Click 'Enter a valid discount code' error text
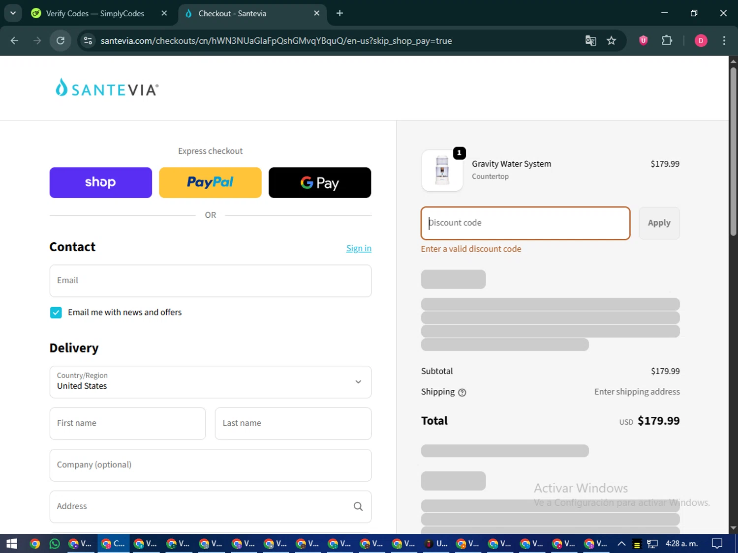The height and width of the screenshot is (553, 738). [x=471, y=249]
